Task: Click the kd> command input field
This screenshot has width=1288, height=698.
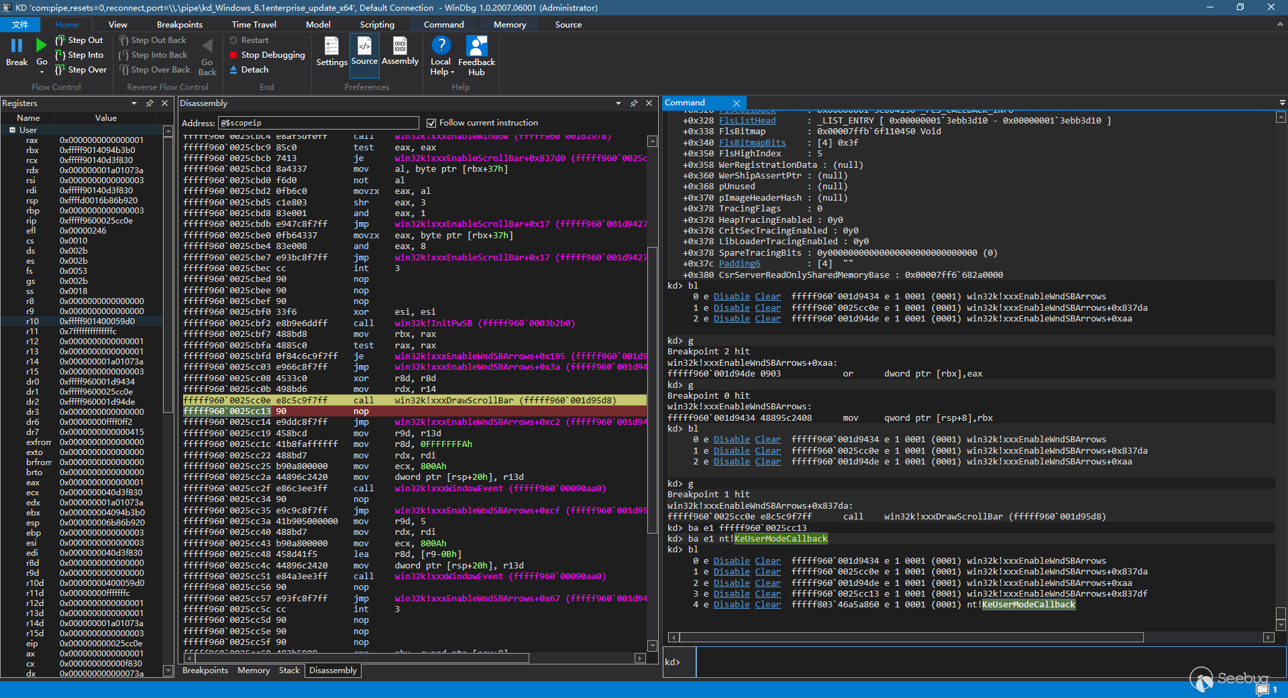Action: 989,662
